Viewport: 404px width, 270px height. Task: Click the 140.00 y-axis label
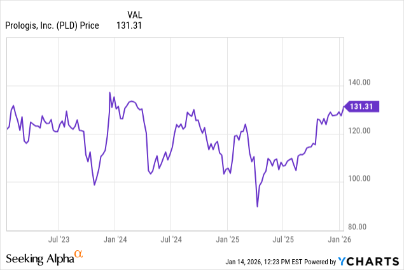click(x=359, y=82)
